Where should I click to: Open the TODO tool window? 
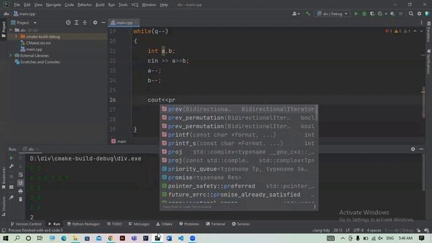(114, 224)
